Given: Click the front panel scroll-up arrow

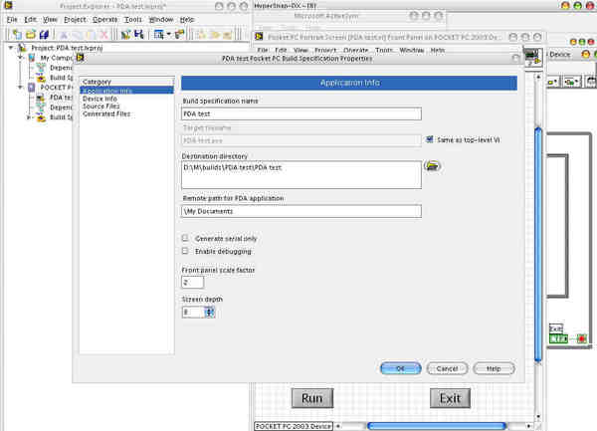Looking at the screenshot, I should (x=538, y=77).
